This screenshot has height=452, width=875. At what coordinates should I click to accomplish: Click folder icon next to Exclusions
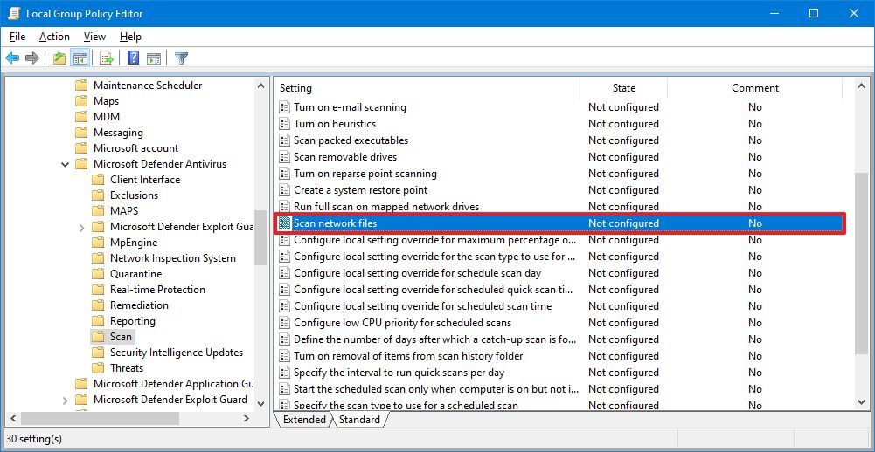tap(98, 195)
